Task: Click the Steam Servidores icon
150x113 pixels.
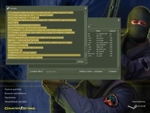Action: pos(136,107)
